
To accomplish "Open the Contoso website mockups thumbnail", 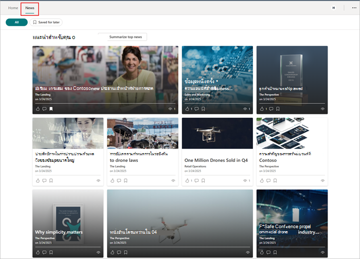I will pos(292,133).
